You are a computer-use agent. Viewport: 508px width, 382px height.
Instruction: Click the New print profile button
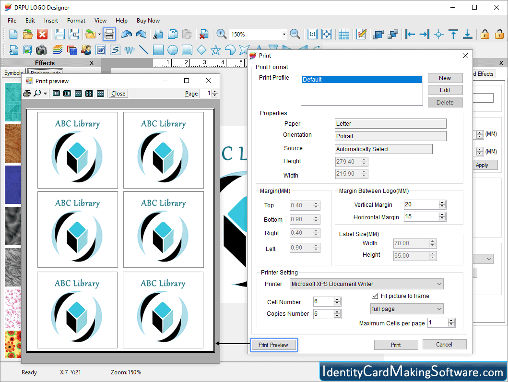pyautogui.click(x=445, y=78)
